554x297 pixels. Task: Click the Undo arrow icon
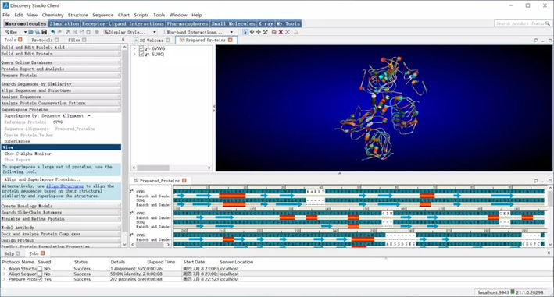tap(52, 32)
